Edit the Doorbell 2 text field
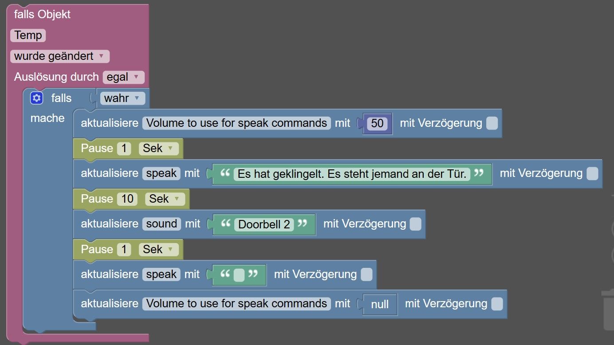This screenshot has width=614, height=345. 264,224
